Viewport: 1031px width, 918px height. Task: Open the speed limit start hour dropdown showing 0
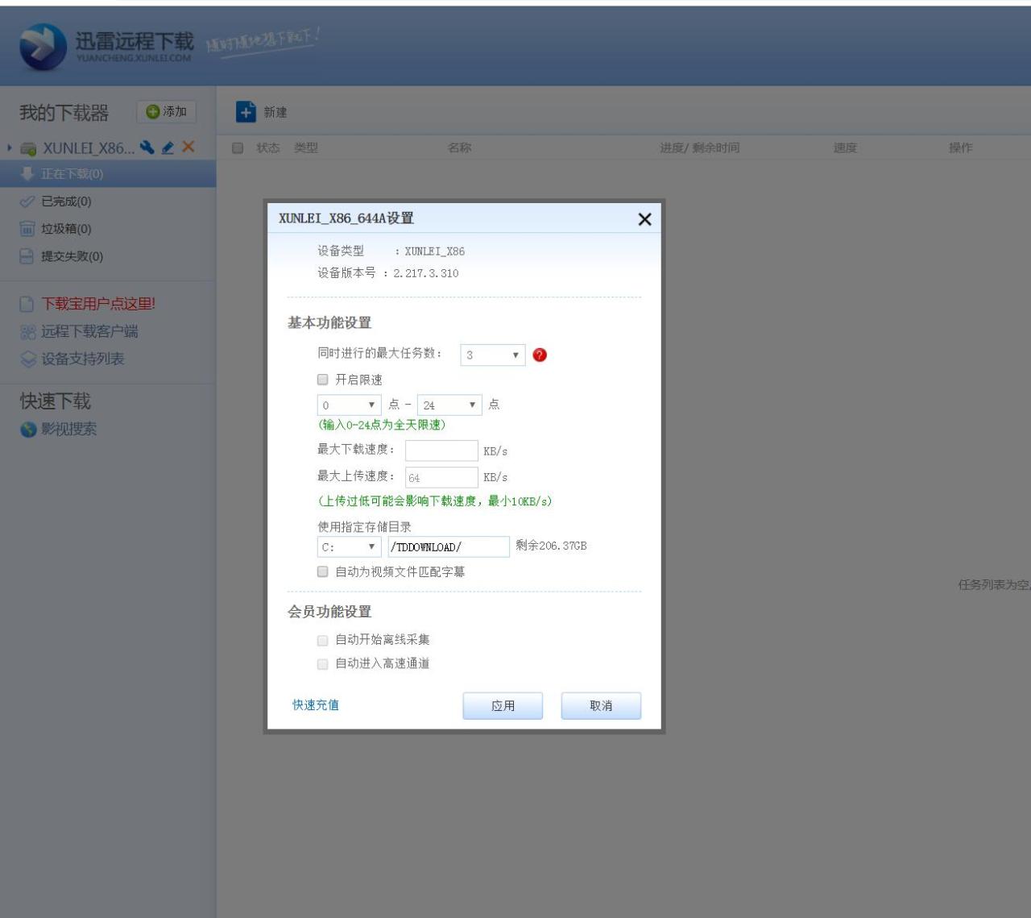[349, 405]
